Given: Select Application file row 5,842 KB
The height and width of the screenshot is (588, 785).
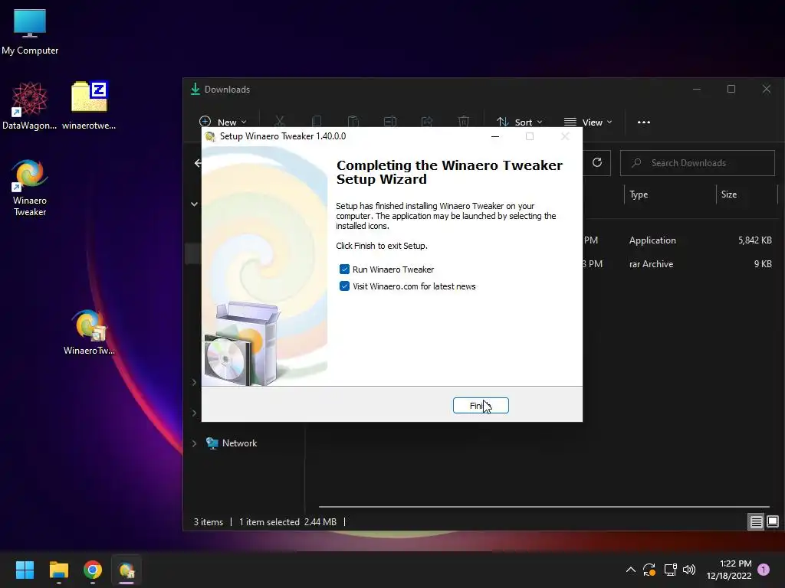Looking at the screenshot, I should pos(678,240).
